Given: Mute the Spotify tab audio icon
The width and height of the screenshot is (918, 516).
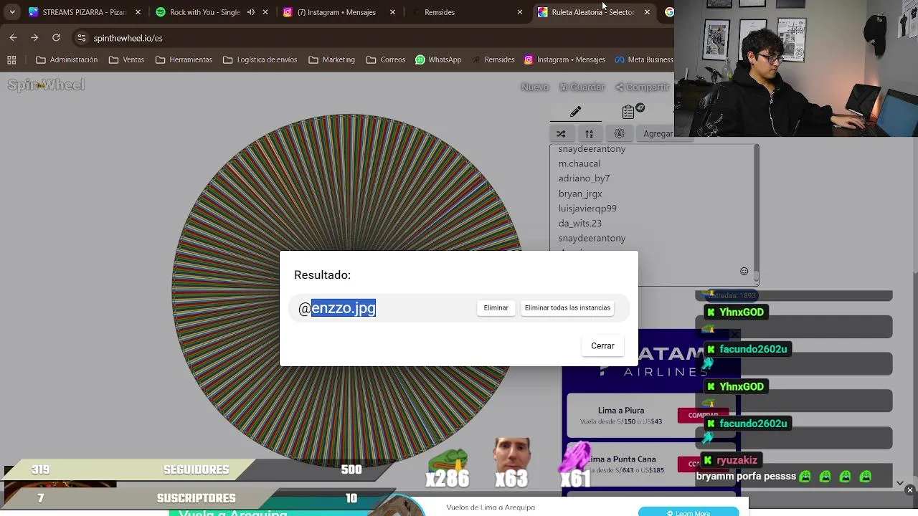Looking at the screenshot, I should tap(251, 12).
